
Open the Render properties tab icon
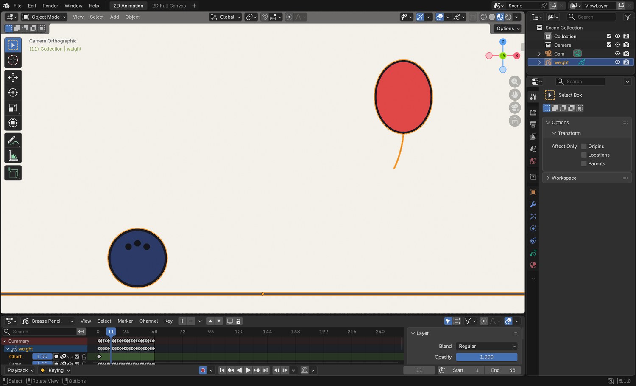coord(533,112)
